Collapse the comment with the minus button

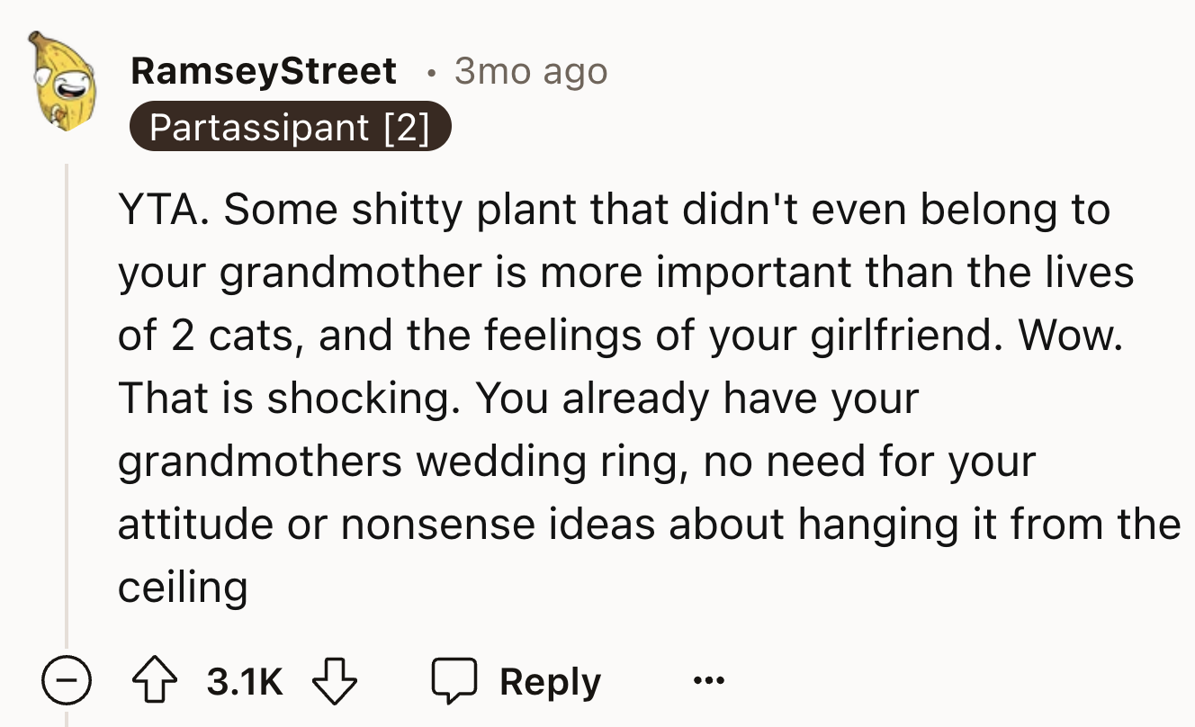67,682
